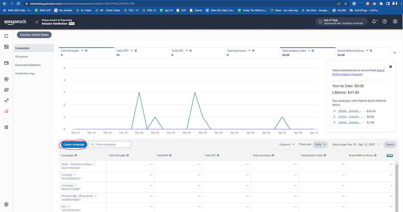Go back with the browser back arrow

coord(5,4)
